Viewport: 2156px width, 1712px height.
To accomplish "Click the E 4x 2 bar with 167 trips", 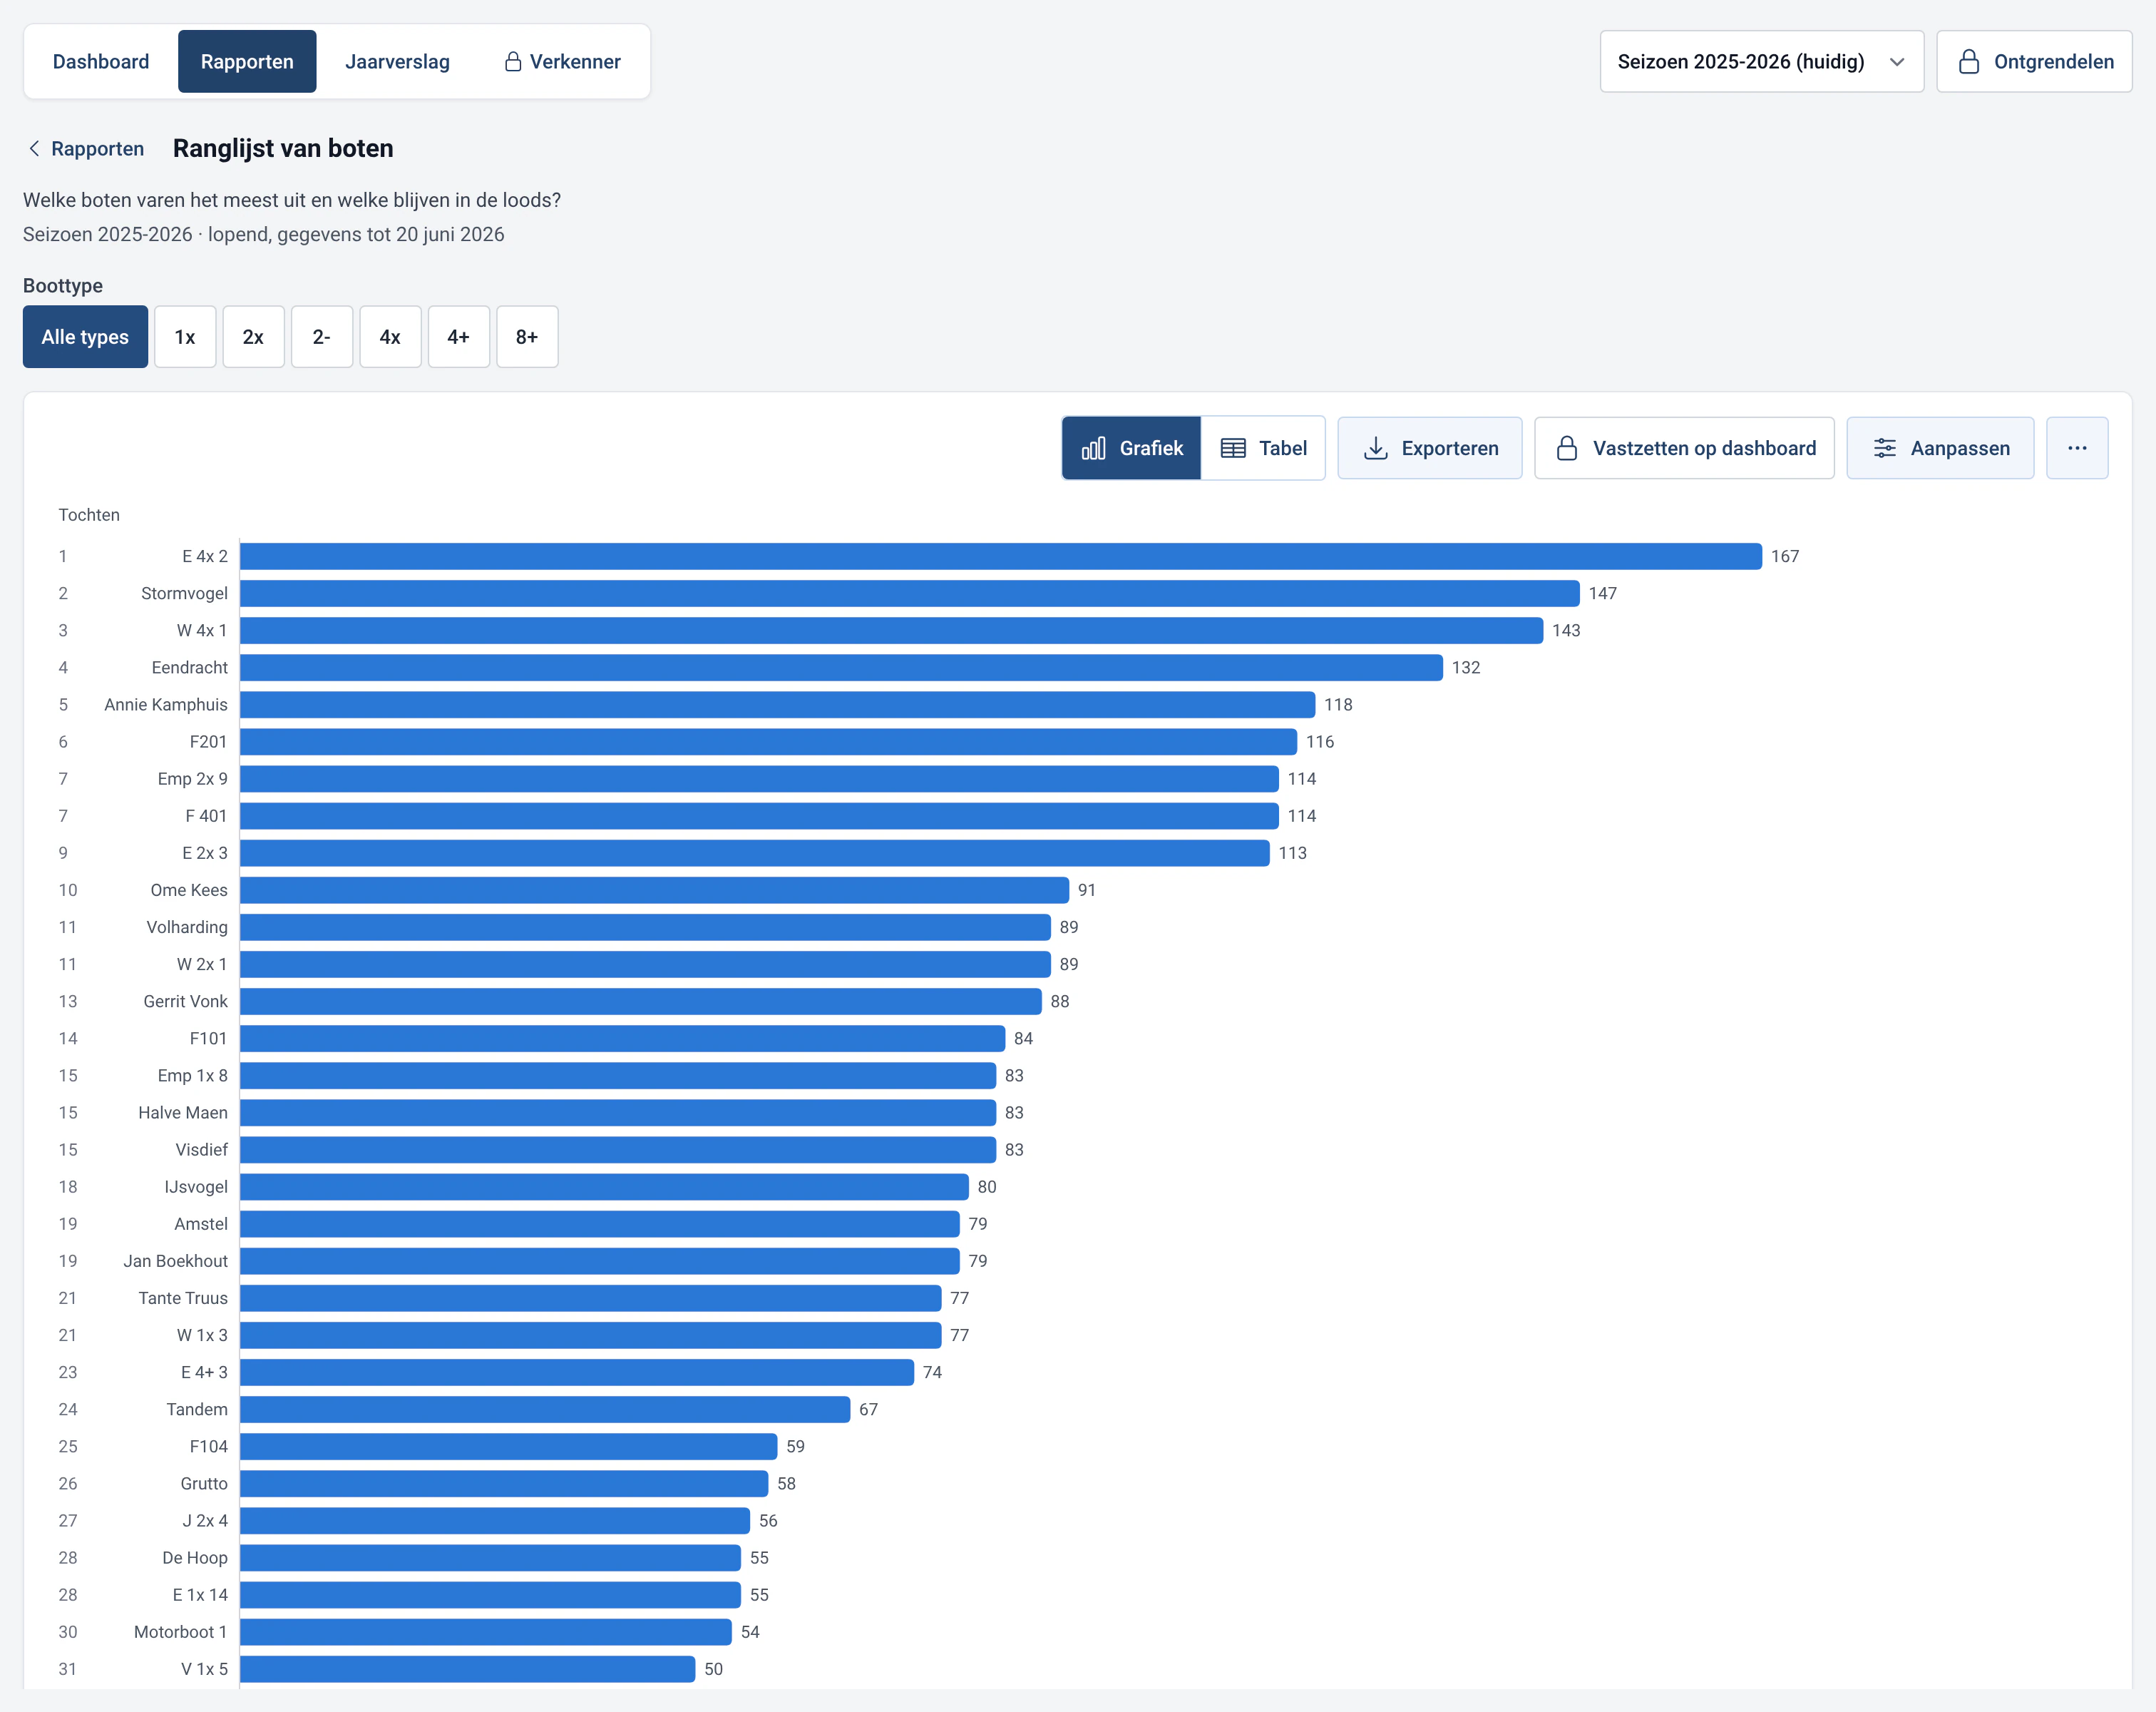I will (1001, 556).
